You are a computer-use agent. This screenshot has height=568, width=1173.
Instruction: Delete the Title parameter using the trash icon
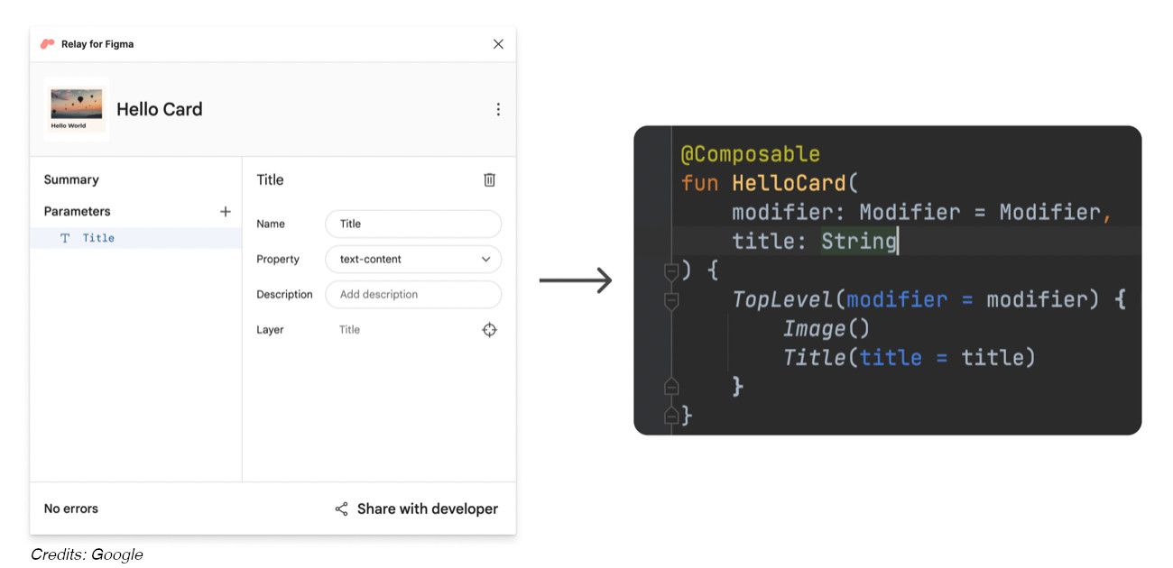(489, 179)
